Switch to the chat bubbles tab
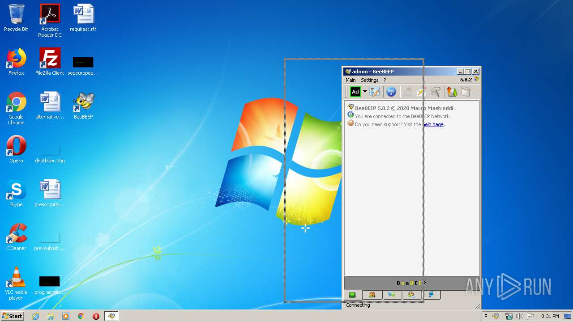Screen dimensions: 573x322 (x=392, y=295)
